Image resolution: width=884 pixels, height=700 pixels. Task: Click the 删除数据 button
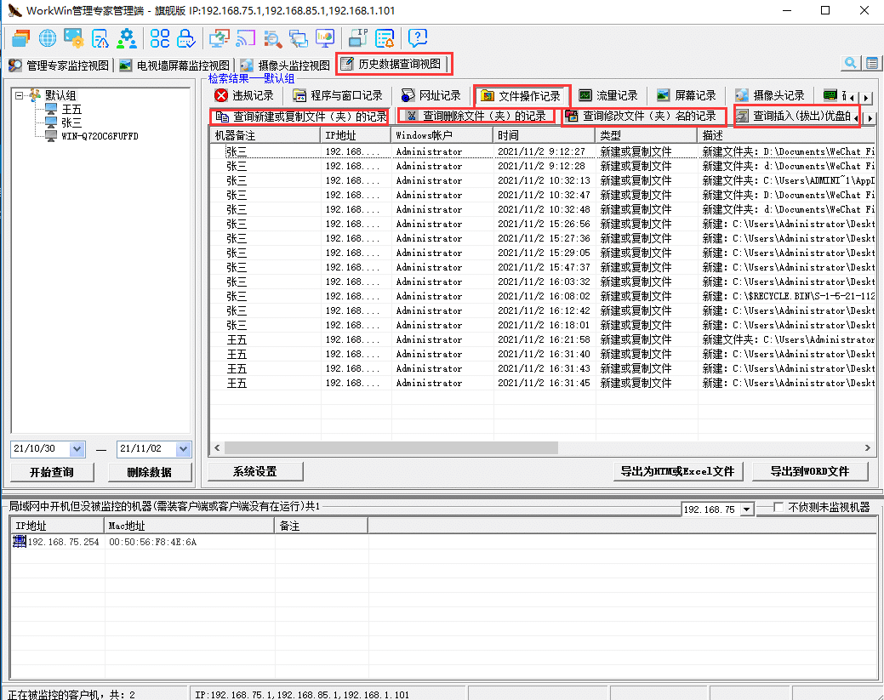pyautogui.click(x=150, y=472)
